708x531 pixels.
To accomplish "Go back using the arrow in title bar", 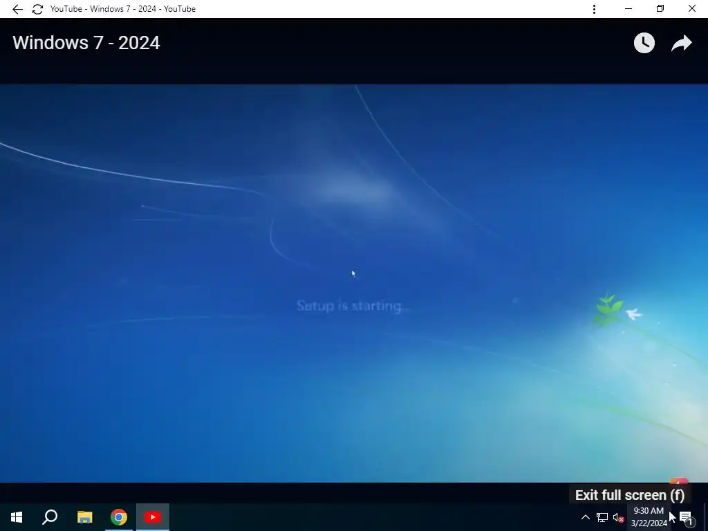I will (17, 9).
